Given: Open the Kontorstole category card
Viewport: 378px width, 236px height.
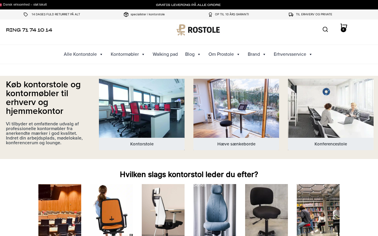Looking at the screenshot, I should pos(142,114).
